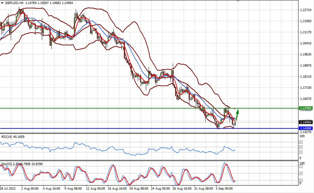Click the black 1.14954 current price tag
Image resolution: width=314 pixels, height=193 pixels.
[306, 122]
